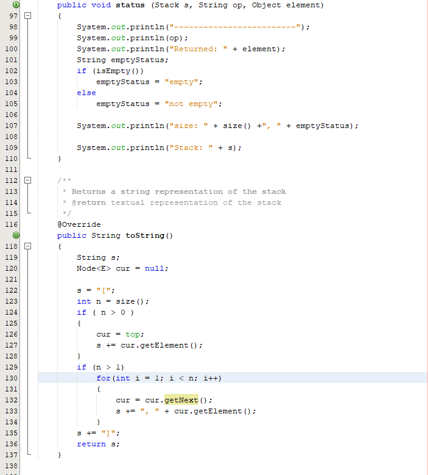The width and height of the screenshot is (428, 475).
Task: Click line number 107 in the gutter
Action: 11,126
